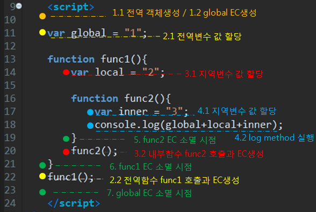Select line number 11 in the gutter
Viewport: 316px width, 212px height.
tap(10, 33)
